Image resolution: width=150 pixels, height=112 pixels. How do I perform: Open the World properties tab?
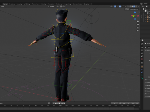142,59
